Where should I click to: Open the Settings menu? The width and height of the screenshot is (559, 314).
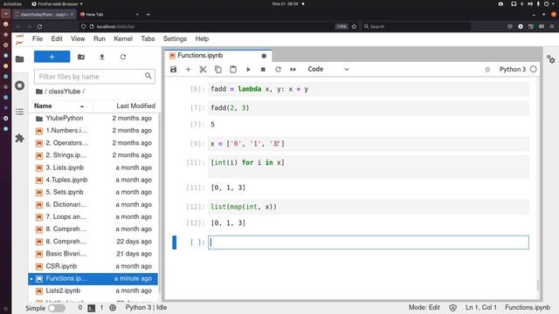(x=175, y=38)
